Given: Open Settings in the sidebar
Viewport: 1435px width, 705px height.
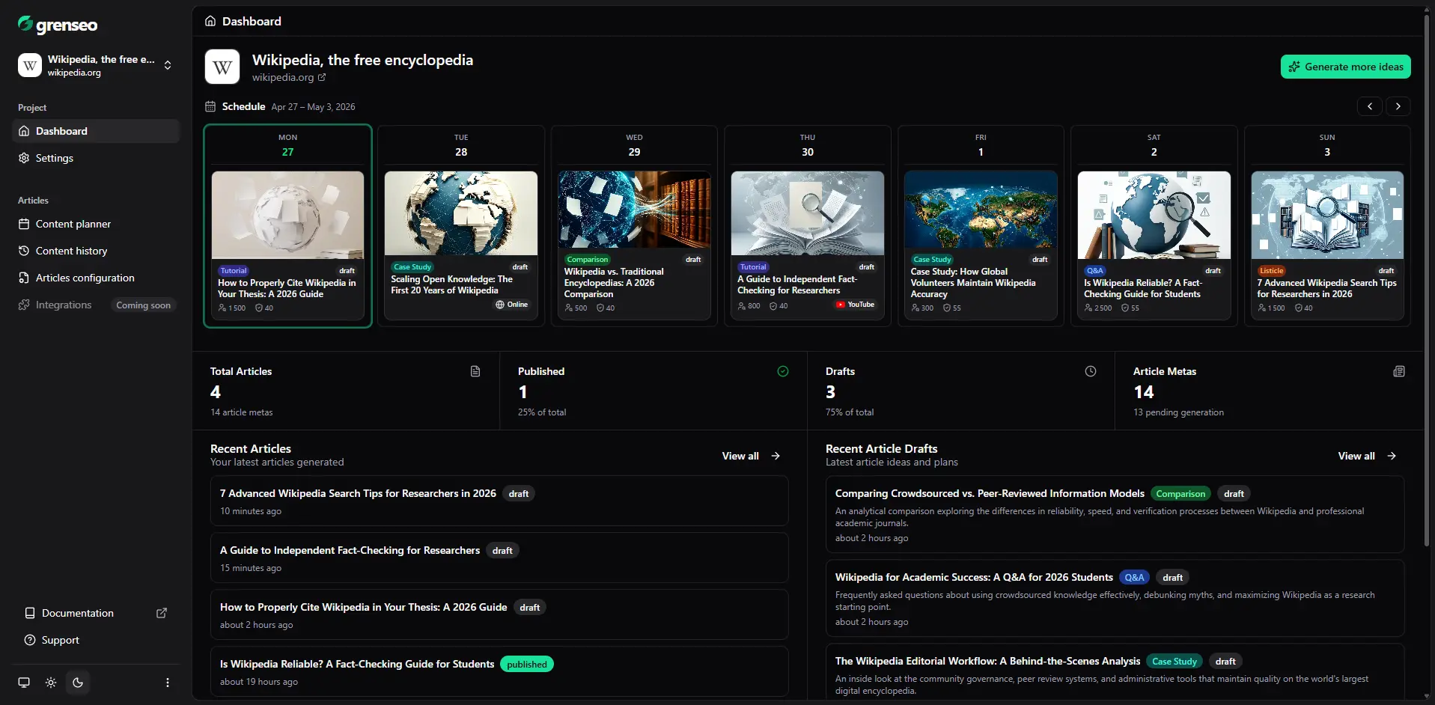Looking at the screenshot, I should click(x=96, y=158).
